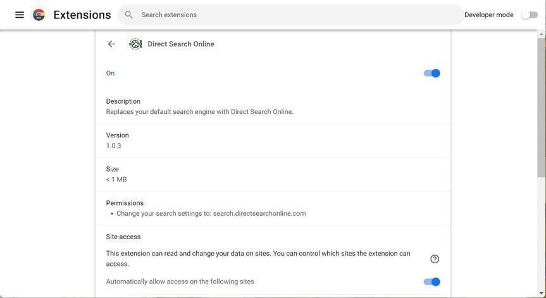Open the main menu hamburger icon
The image size is (546, 298).
coord(20,15)
